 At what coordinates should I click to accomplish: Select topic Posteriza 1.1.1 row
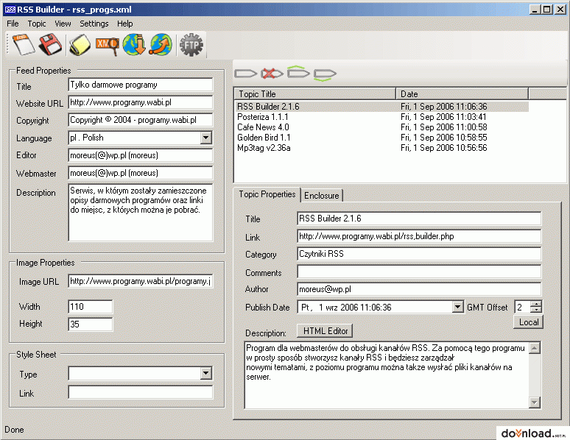(381, 117)
